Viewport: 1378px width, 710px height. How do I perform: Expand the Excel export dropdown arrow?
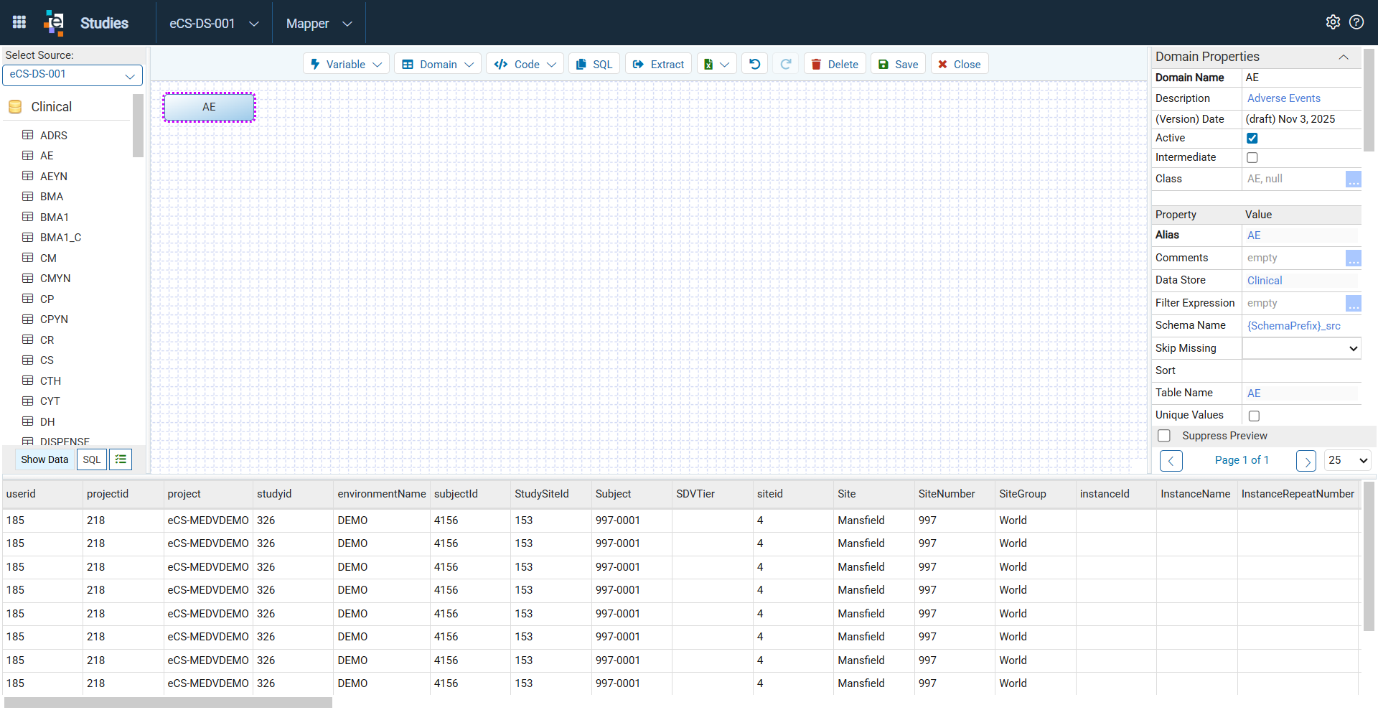coord(725,65)
